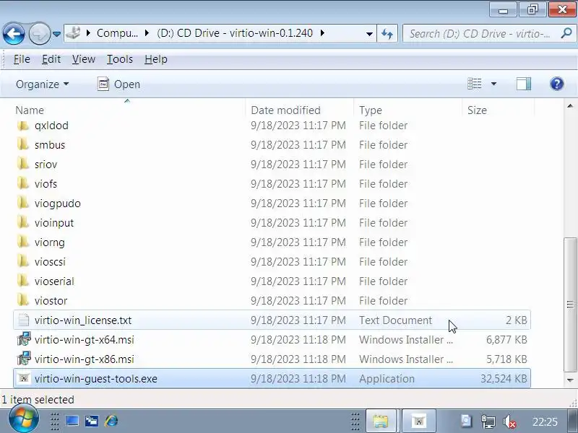Select the viostor folder icon

tap(23, 301)
